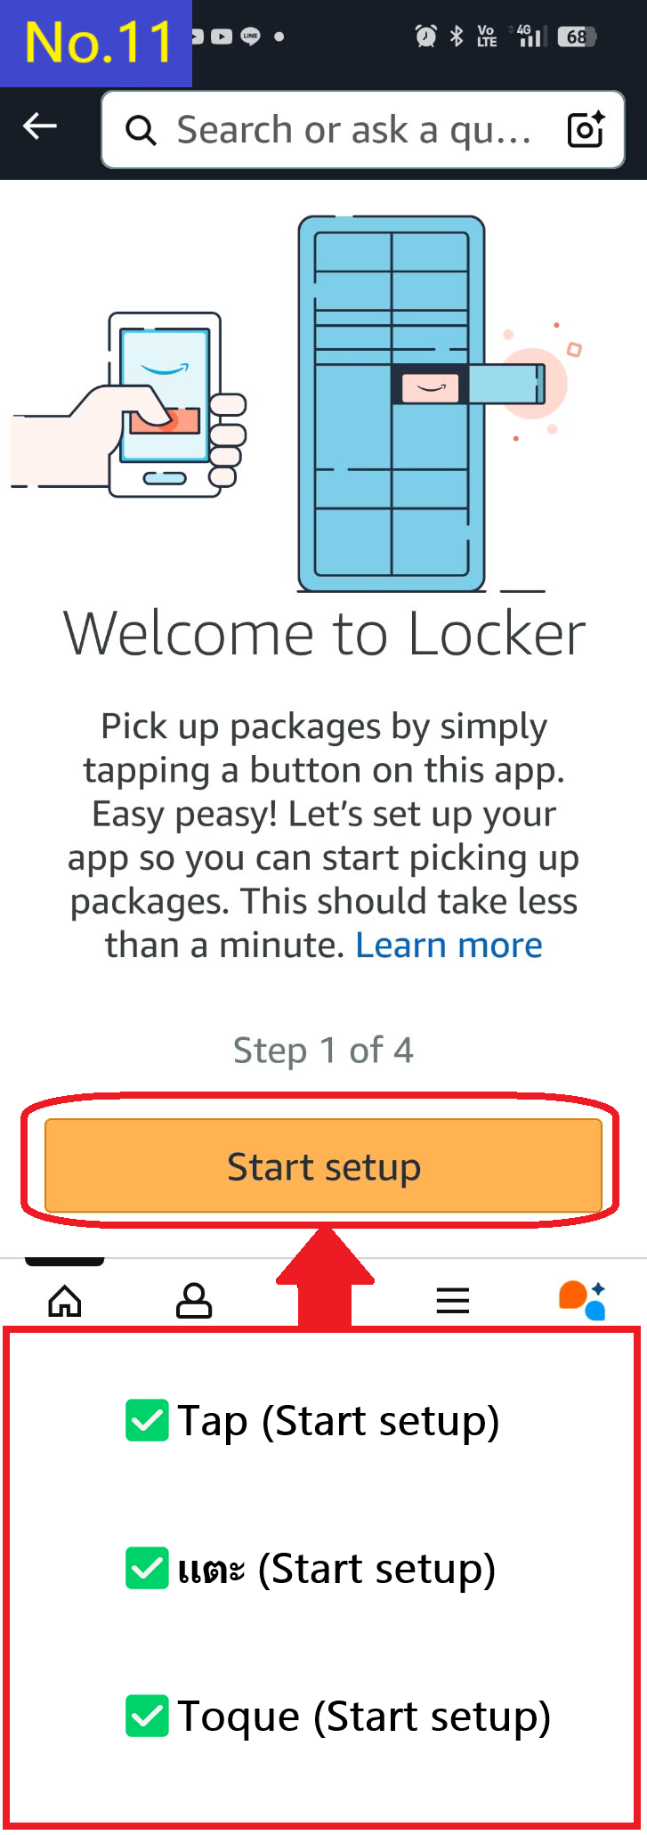This screenshot has height=1835, width=647.
Task: Select the Home icon in bottom navigation
Action: 64,1301
